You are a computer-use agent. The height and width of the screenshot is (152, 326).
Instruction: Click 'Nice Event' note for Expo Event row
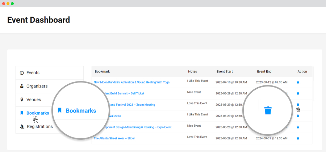tap(194, 126)
